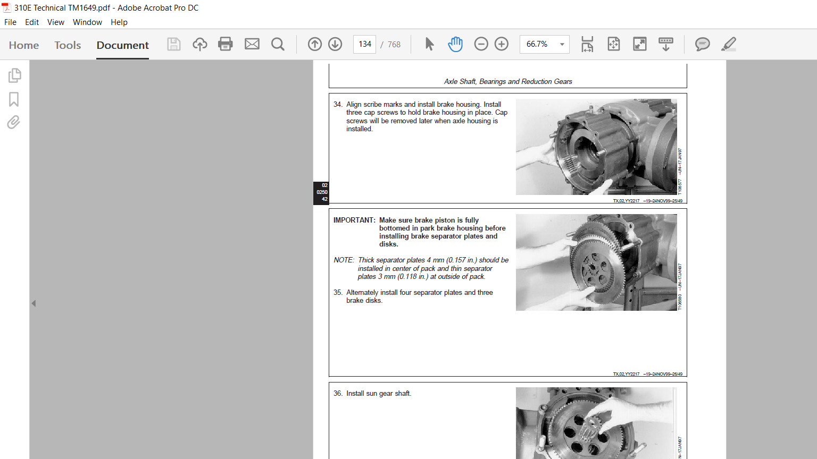This screenshot has width=817, height=459.
Task: Switch to the Home tab
Action: (24, 45)
